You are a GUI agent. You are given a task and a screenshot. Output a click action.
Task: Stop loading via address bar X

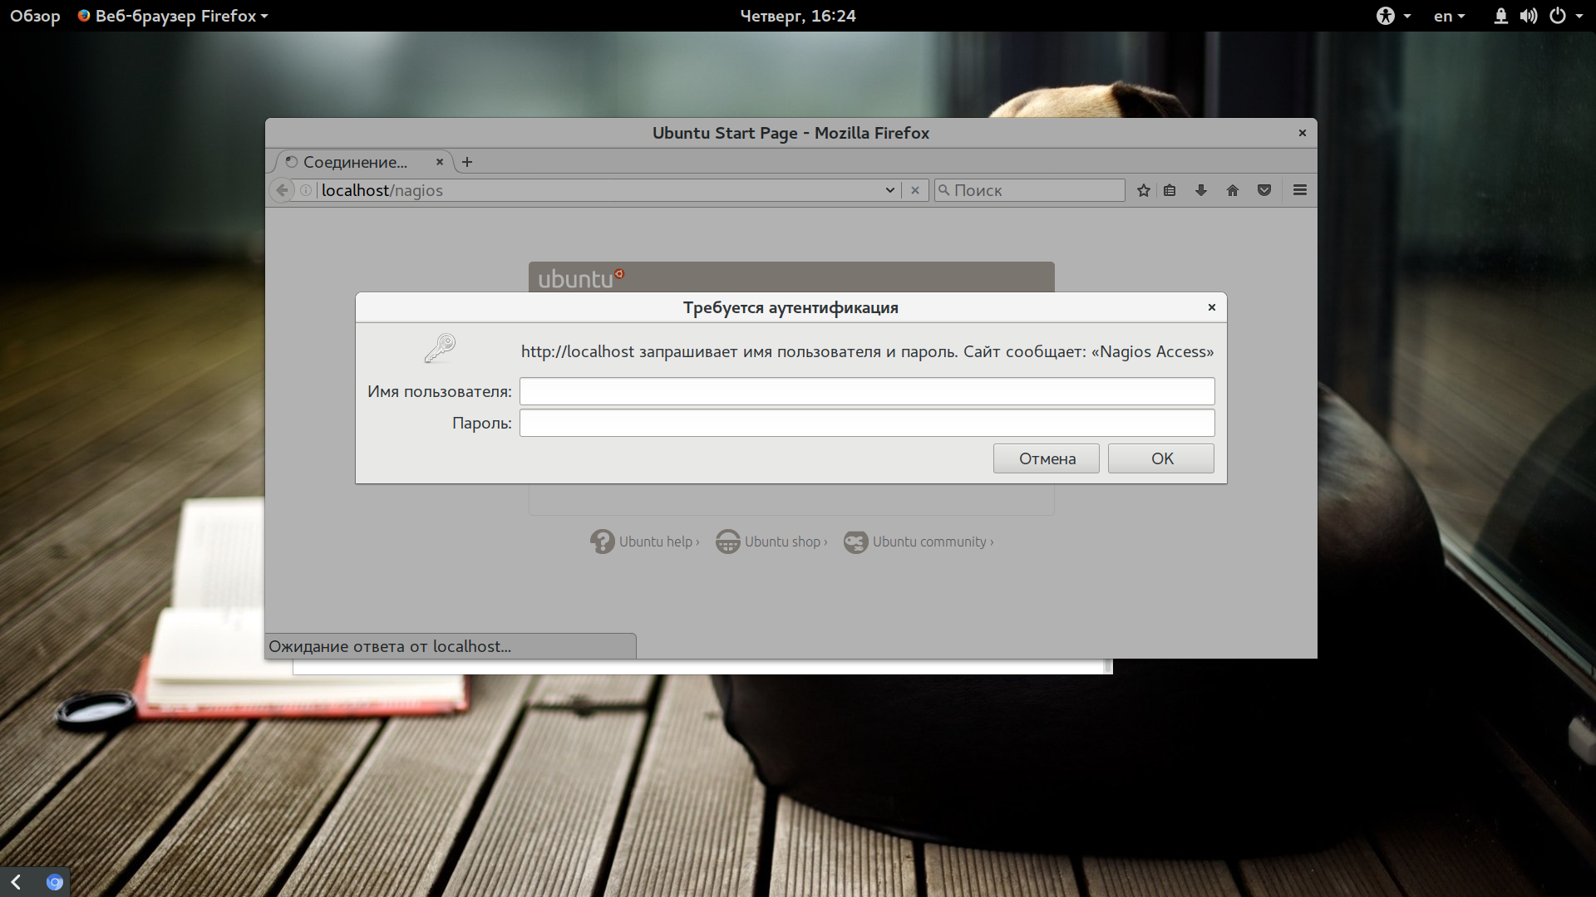click(915, 190)
